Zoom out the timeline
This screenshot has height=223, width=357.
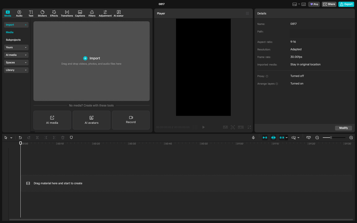(x=317, y=138)
